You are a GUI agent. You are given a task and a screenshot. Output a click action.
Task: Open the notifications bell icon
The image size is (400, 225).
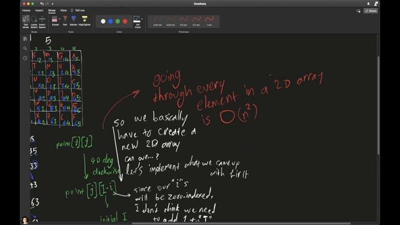(x=368, y=4)
